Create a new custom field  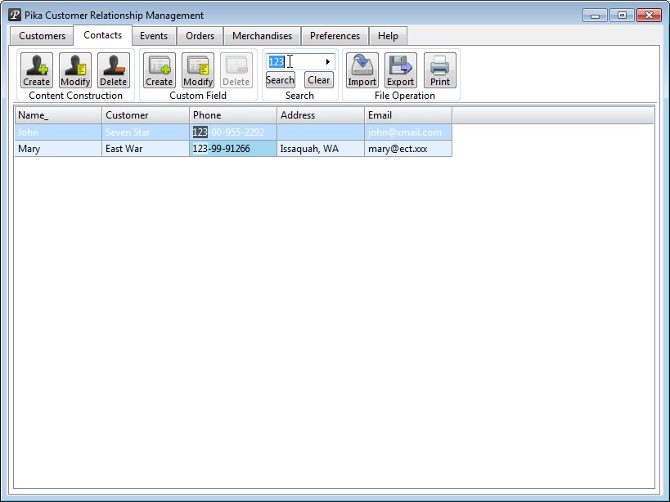(x=160, y=70)
